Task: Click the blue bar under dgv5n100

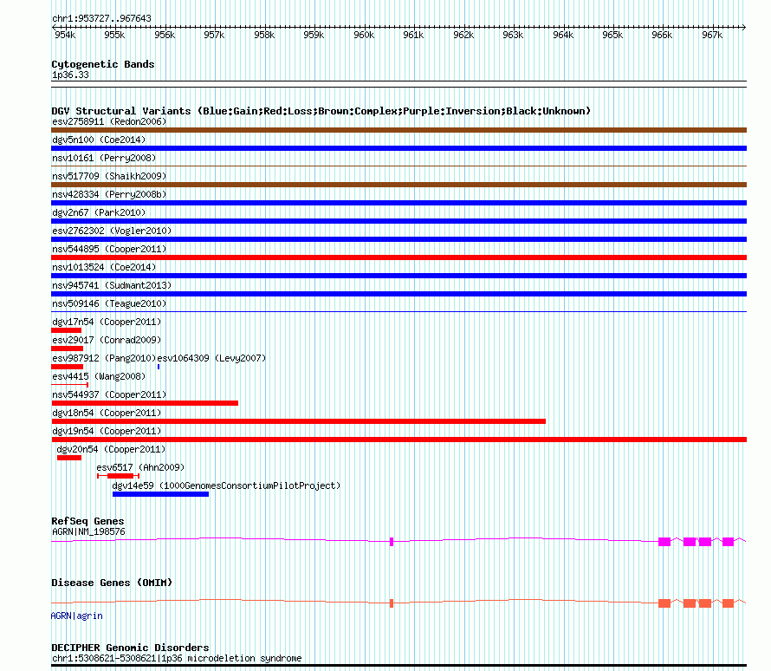Action: tap(398, 148)
